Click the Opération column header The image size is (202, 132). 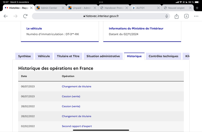pos(68,76)
